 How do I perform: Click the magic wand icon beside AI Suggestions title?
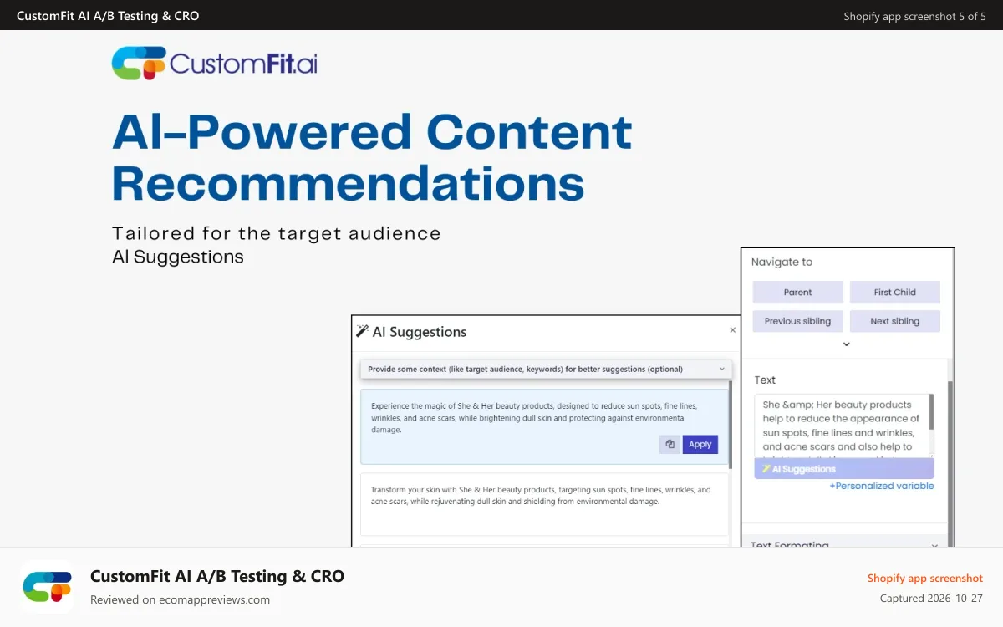(x=362, y=331)
